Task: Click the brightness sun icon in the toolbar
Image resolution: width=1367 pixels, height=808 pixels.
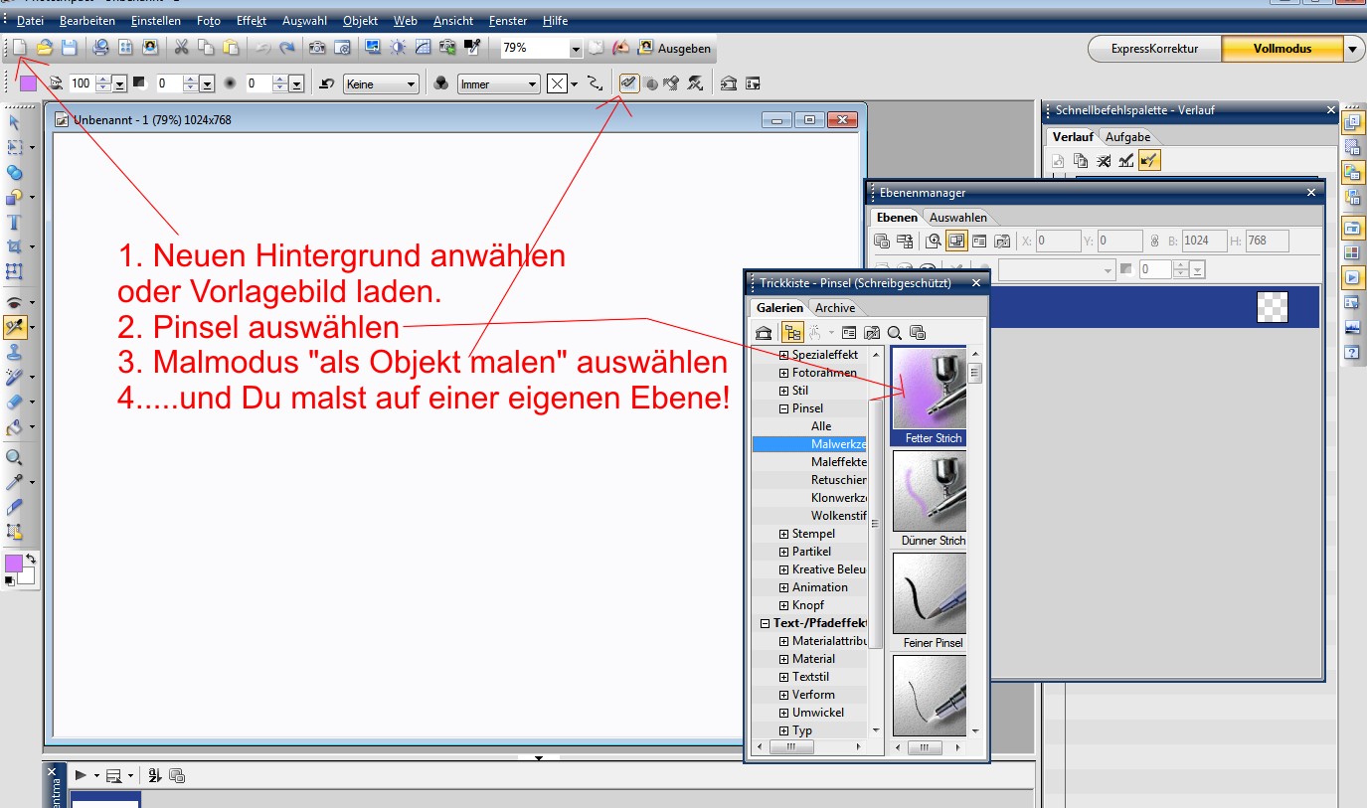Action: [398, 47]
